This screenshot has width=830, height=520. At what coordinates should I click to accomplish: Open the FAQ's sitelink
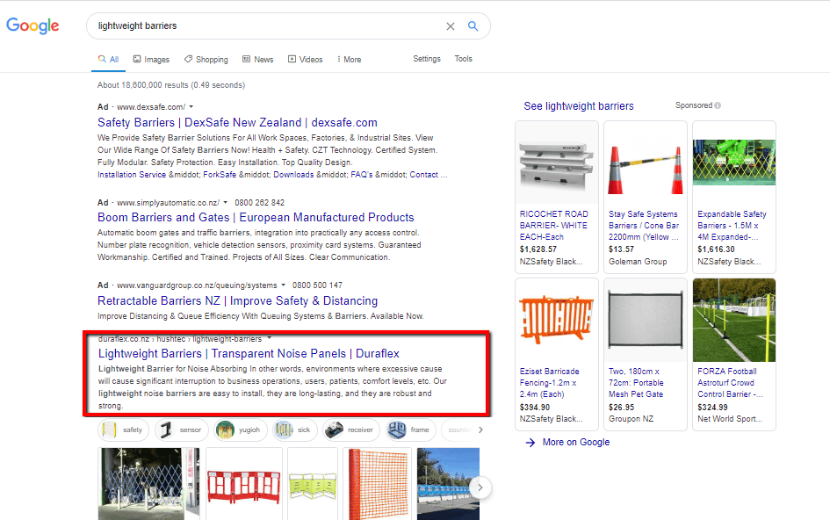click(362, 175)
